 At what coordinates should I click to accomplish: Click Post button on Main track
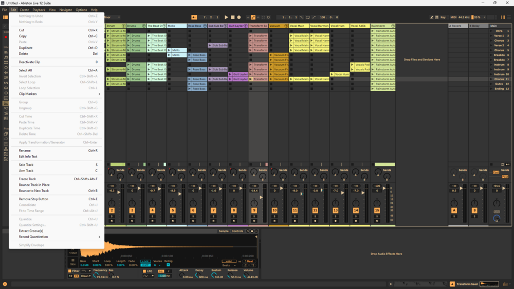tap(496, 172)
